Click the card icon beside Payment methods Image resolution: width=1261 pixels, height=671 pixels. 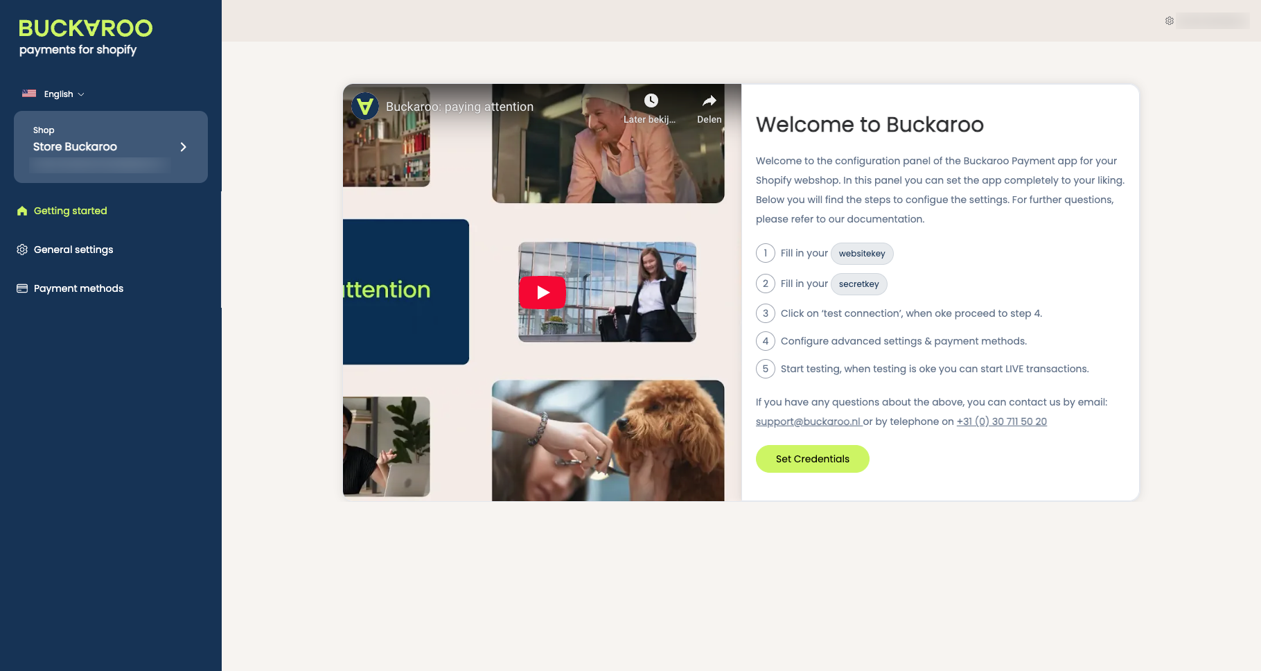21,288
